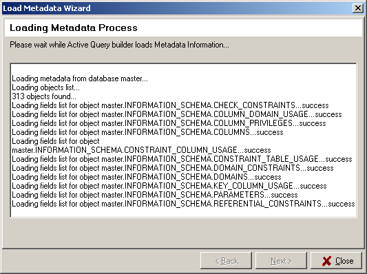Screen dimensions: 367x274
Task: Click the REFERENTIAL_CONSTRAINTS success log line
Action: click(183, 204)
